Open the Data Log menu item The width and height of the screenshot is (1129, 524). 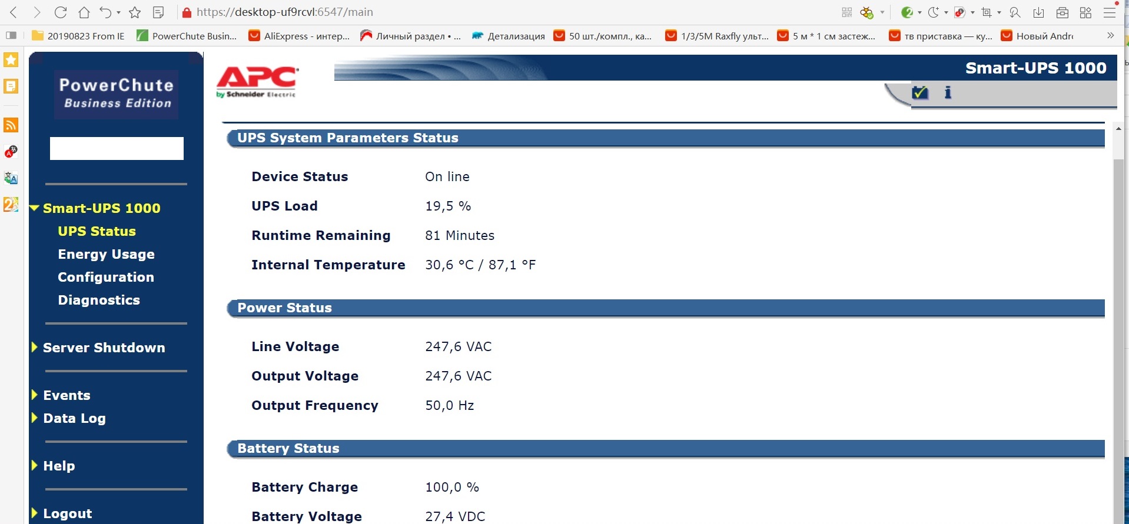tap(74, 418)
